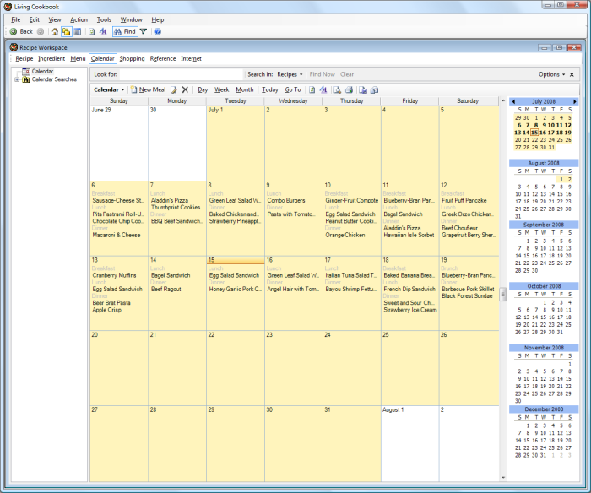Viewport: 591px width, 493px height.
Task: Click the refresh icon in the calendar toolbar
Action: [x=312, y=89]
